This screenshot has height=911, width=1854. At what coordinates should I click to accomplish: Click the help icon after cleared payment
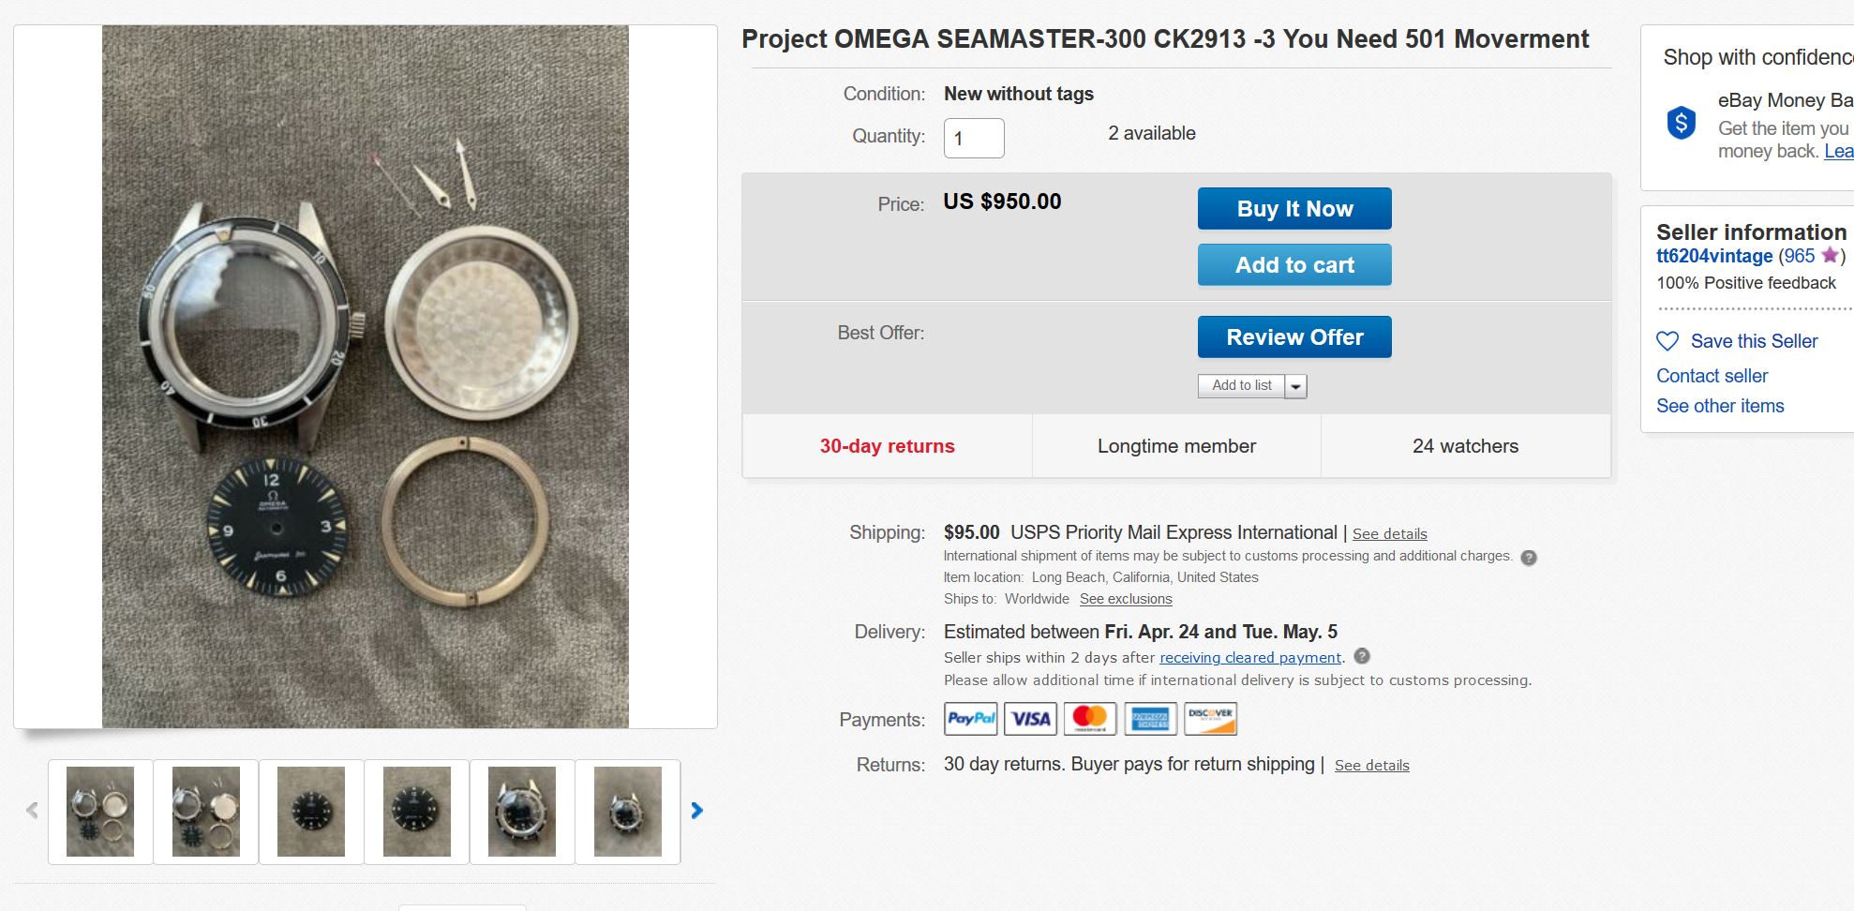click(x=1362, y=657)
